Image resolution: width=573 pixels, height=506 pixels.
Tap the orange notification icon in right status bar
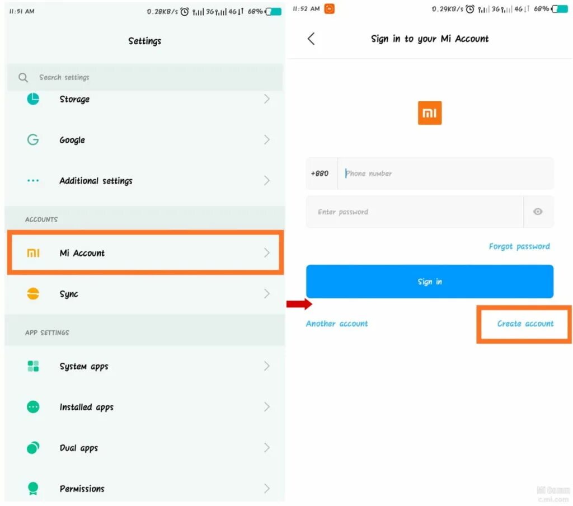click(x=329, y=9)
